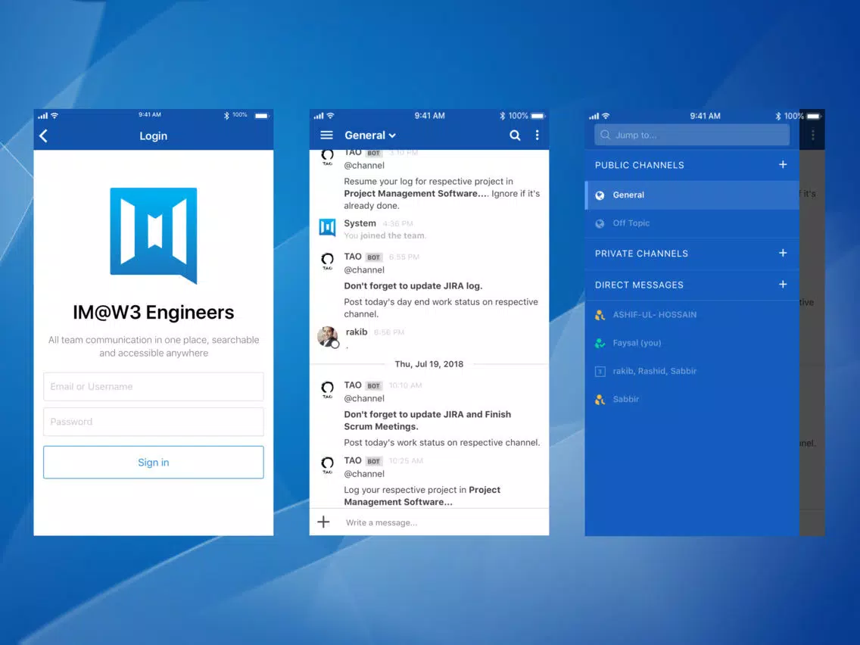Screen dimensions: 860x645
Task: Click the globe icon beside General
Action: (x=600, y=195)
